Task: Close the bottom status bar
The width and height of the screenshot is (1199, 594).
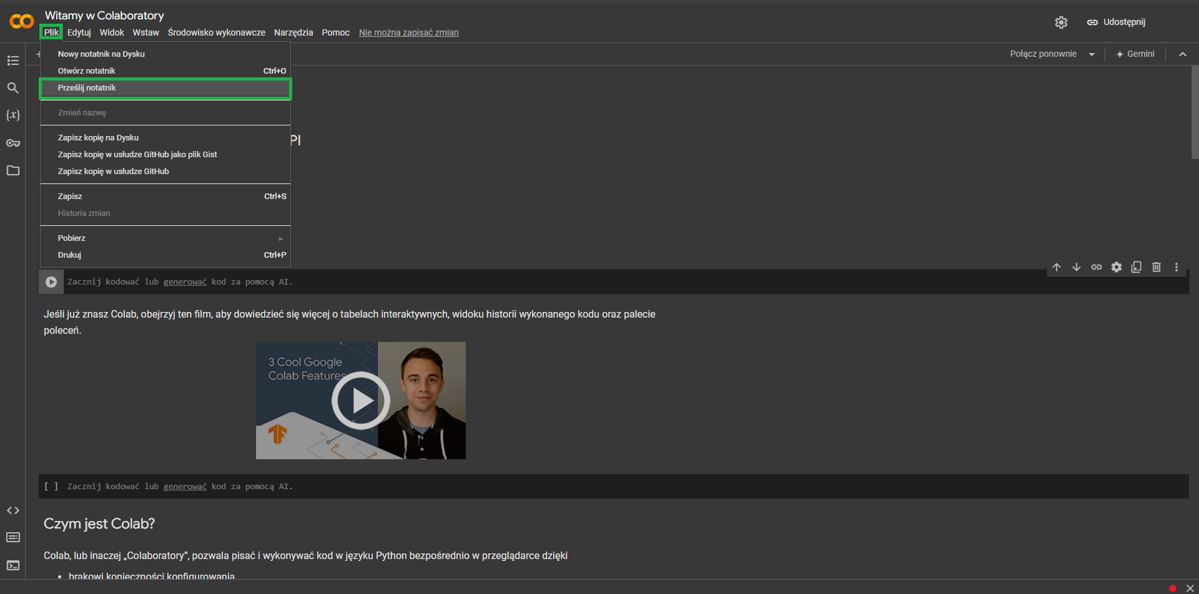Action: pos(1190,588)
